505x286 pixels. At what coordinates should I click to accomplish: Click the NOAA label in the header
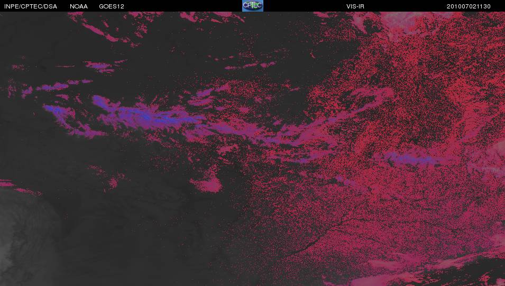pos(79,6)
